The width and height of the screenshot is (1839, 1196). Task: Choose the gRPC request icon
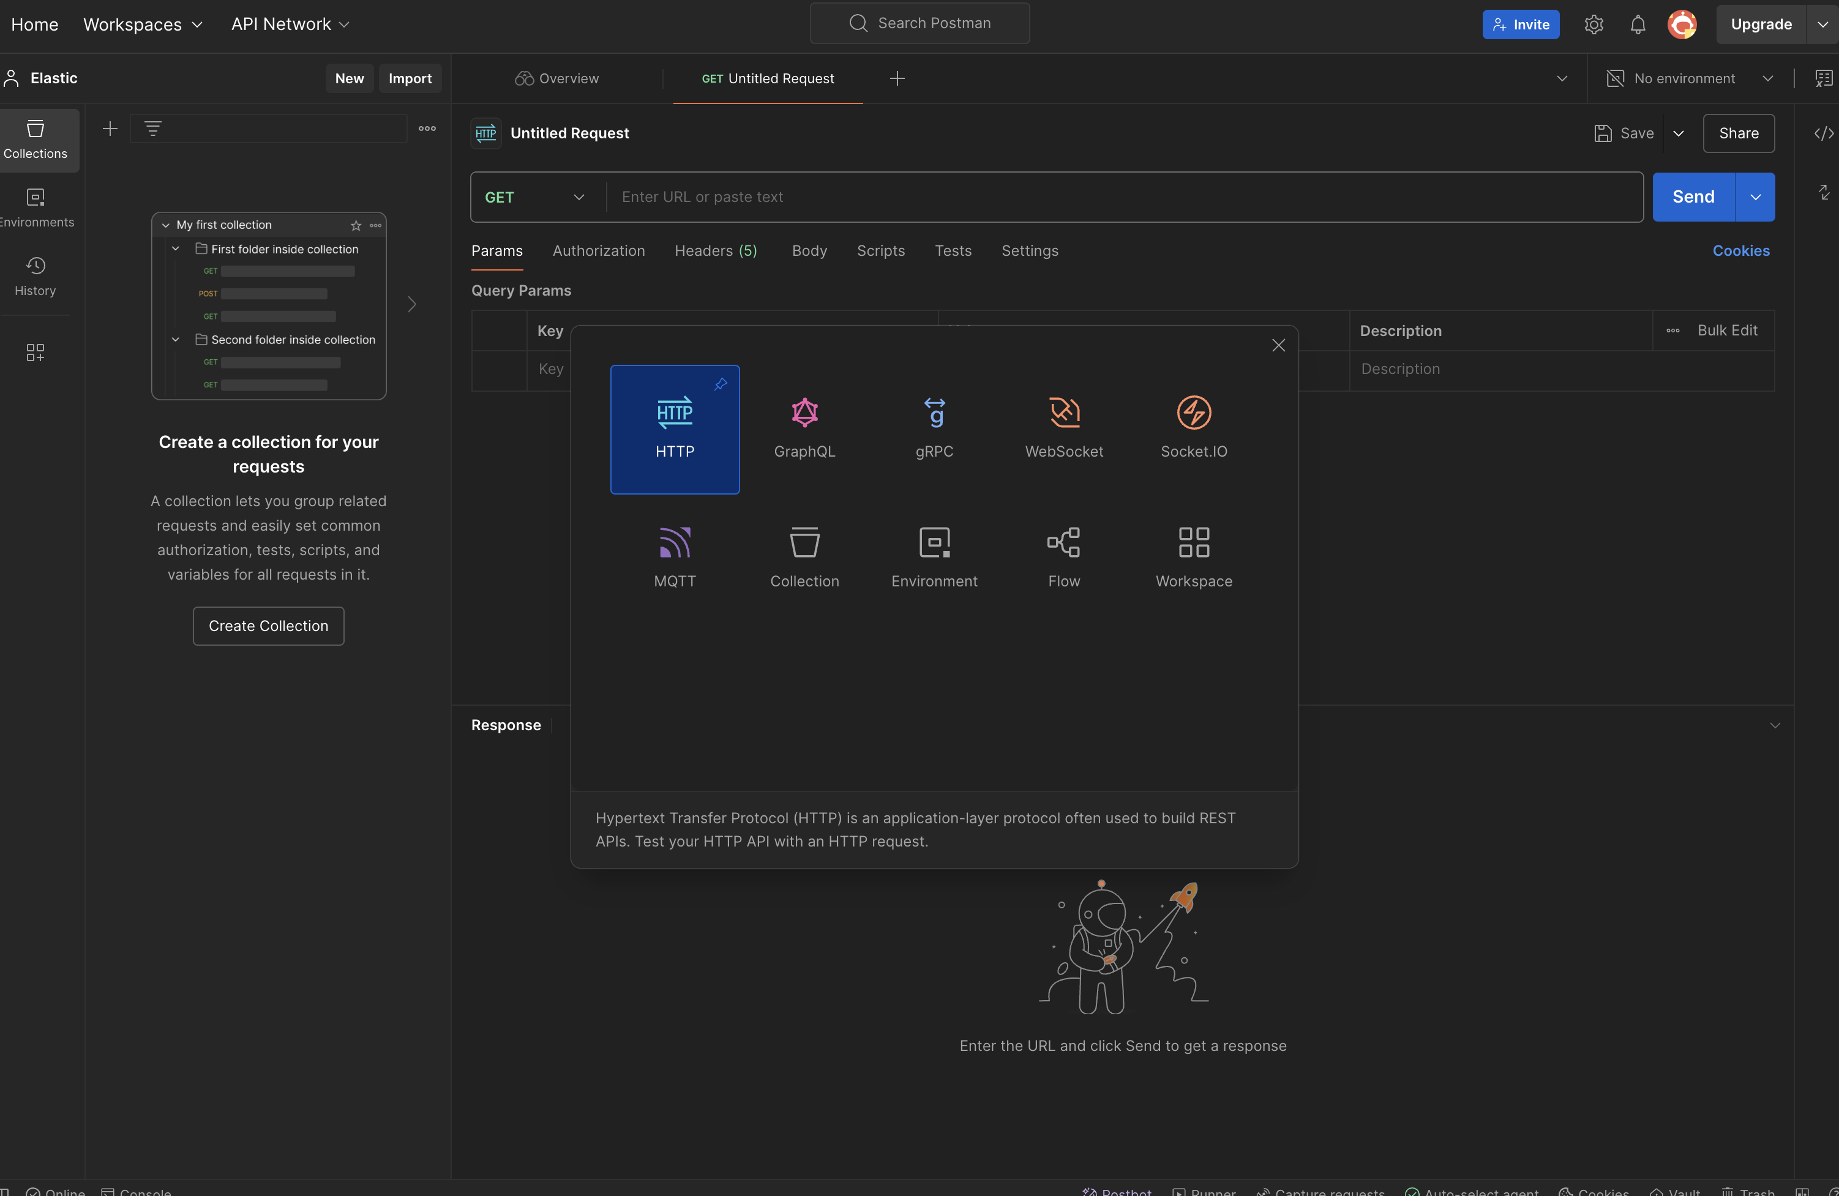[x=934, y=413]
